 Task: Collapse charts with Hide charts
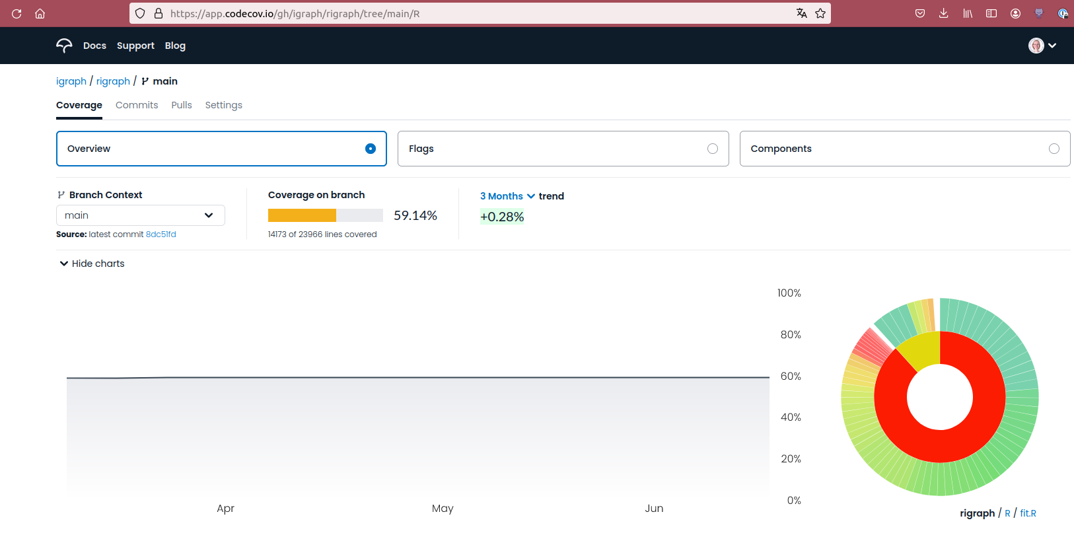tap(92, 264)
